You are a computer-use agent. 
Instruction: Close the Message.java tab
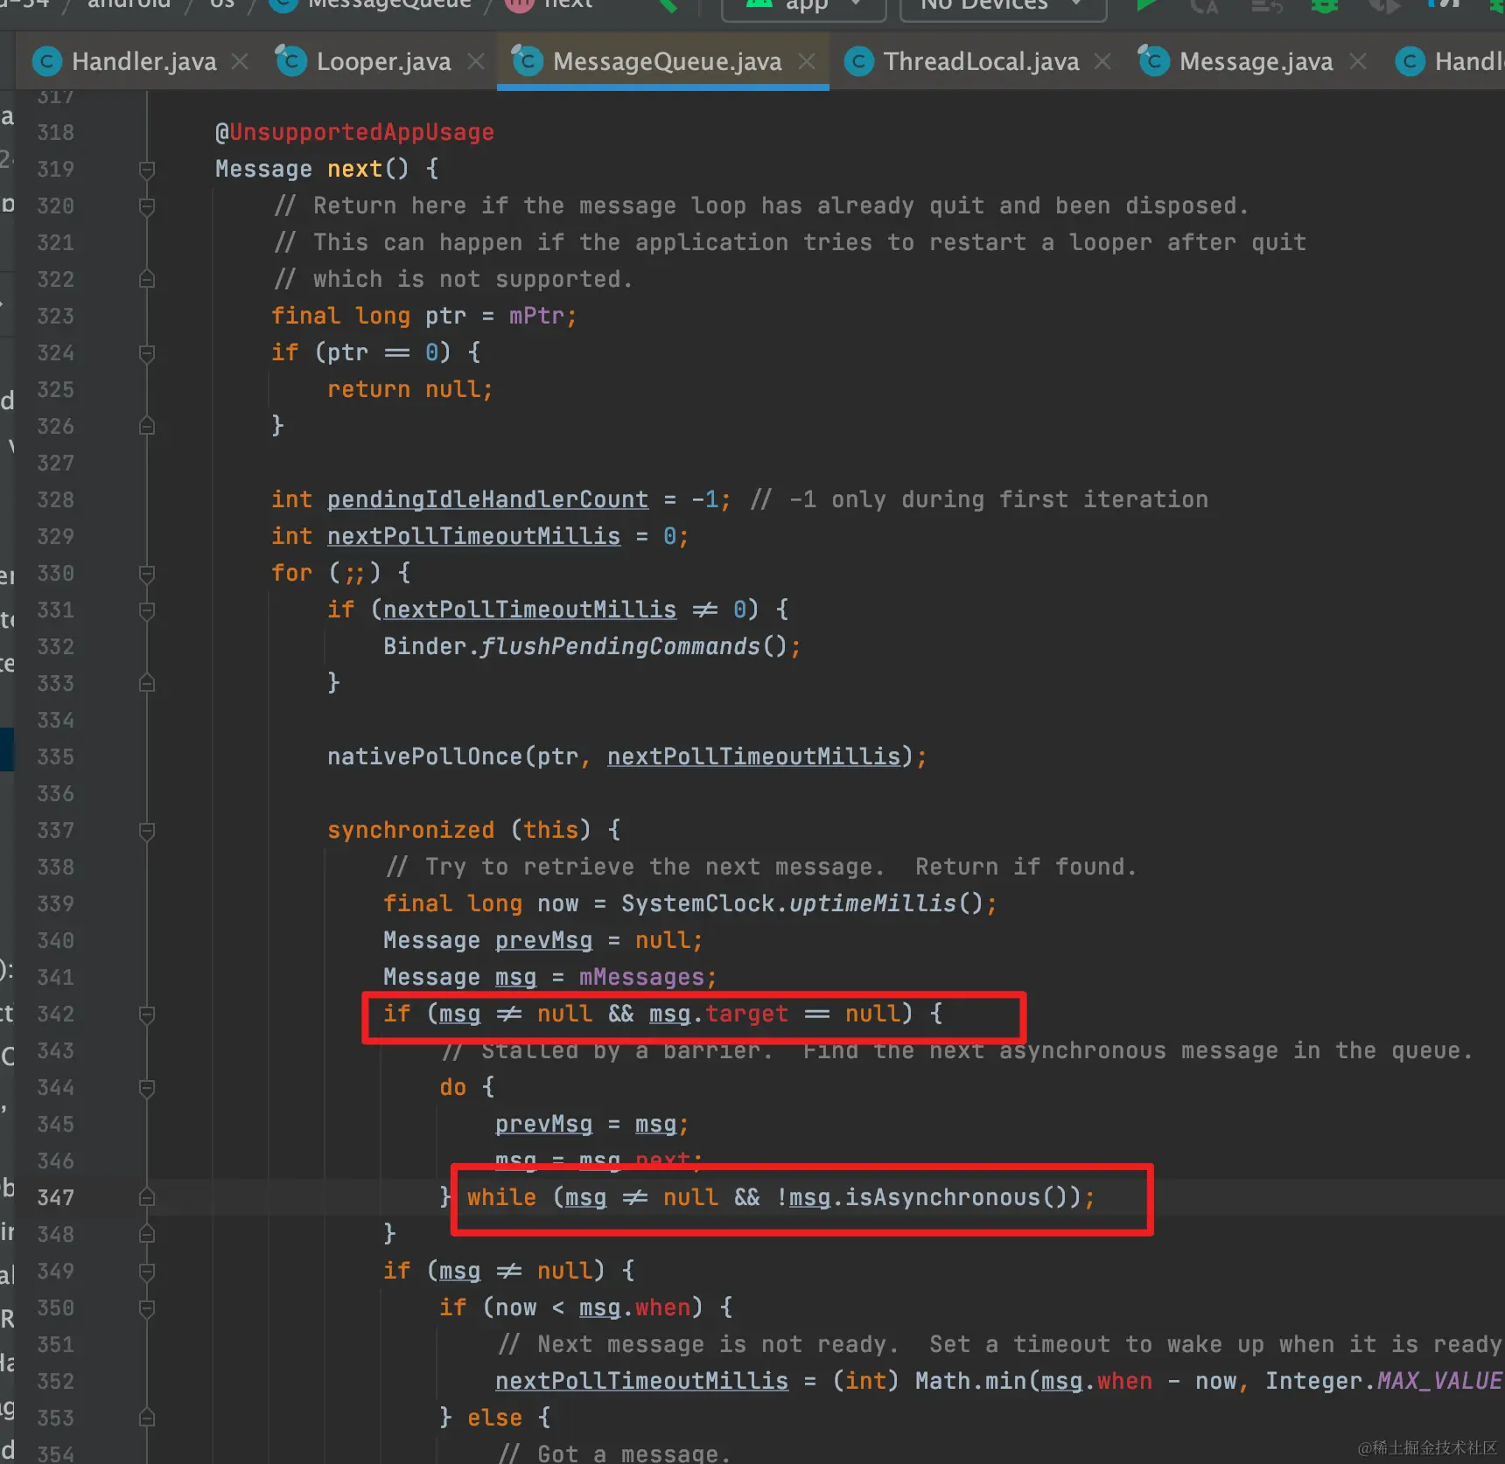[x=1357, y=61]
